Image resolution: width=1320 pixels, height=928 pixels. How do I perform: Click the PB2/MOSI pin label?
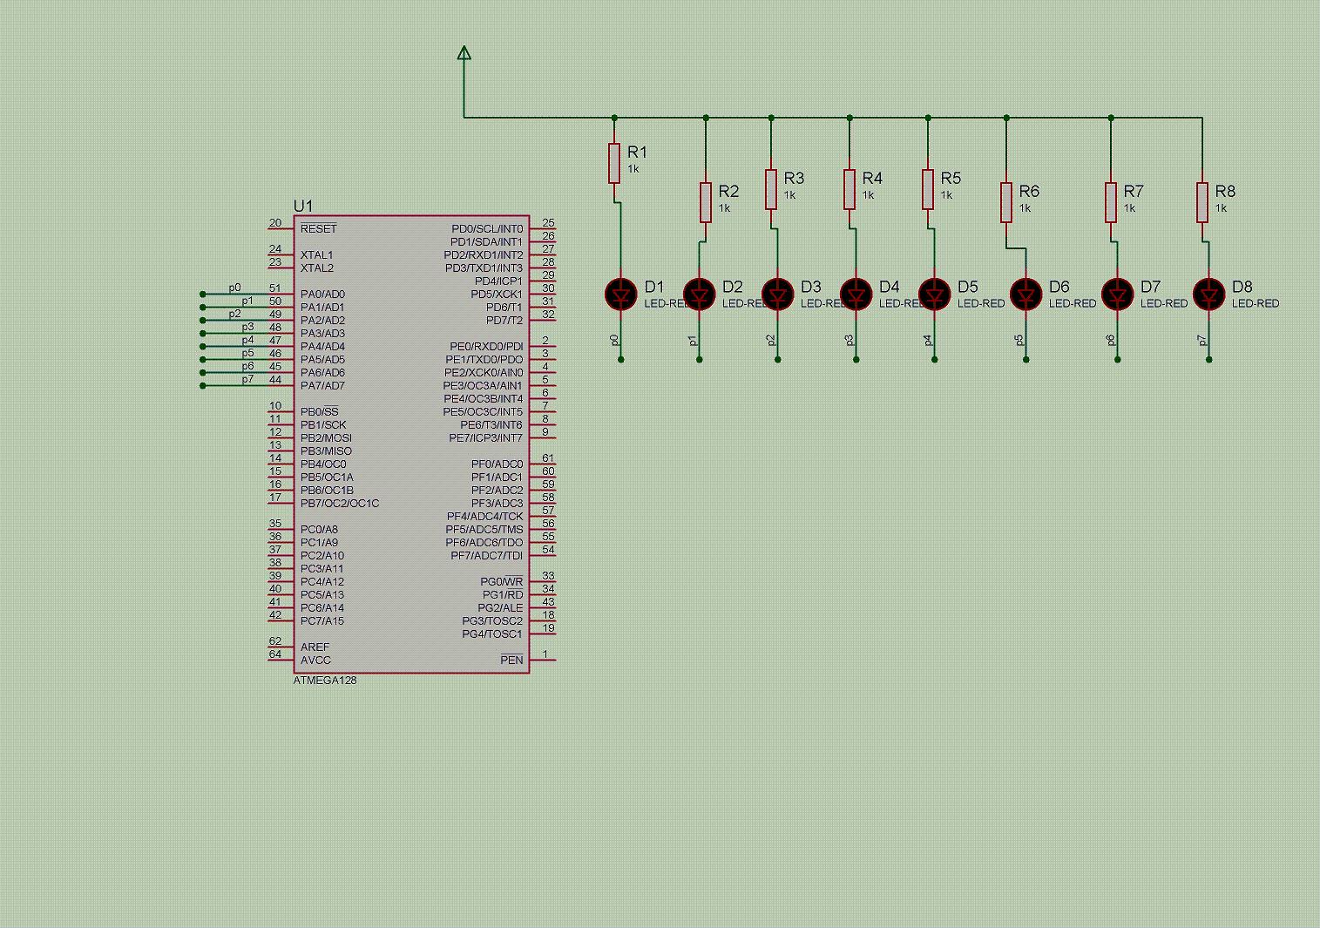pyautogui.click(x=326, y=438)
